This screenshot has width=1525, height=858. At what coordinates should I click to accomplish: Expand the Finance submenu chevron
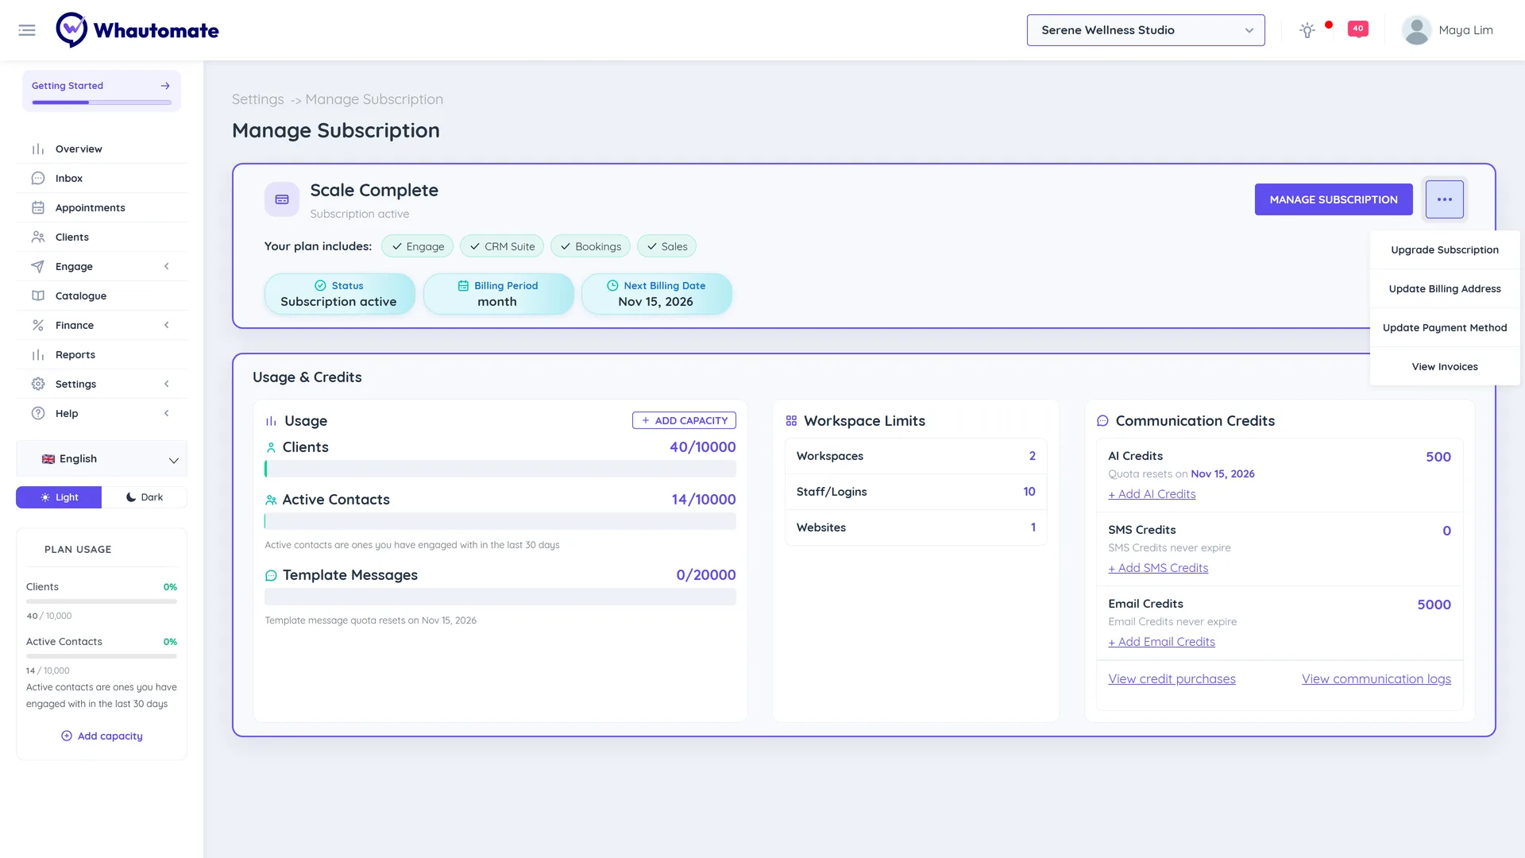tap(167, 326)
